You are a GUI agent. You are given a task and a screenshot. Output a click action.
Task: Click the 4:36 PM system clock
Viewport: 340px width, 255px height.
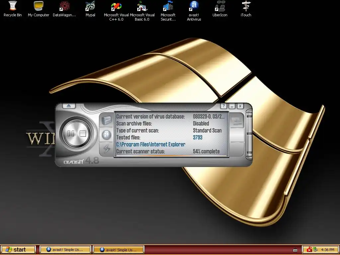[x=328, y=250]
